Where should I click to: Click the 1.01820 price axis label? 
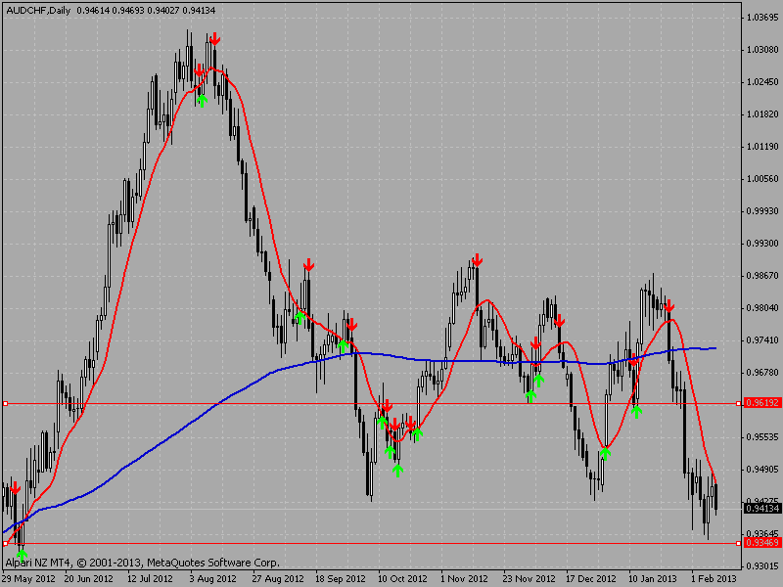pyautogui.click(x=762, y=114)
